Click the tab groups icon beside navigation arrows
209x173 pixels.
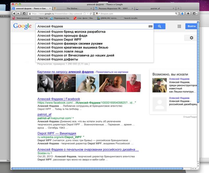(x=24, y=13)
